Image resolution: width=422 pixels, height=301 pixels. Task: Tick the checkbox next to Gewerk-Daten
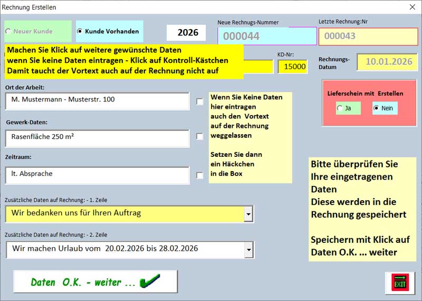[200, 136]
